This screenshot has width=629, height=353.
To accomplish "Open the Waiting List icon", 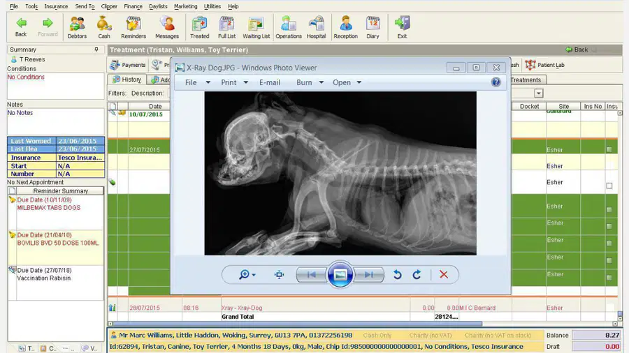I will (256, 27).
